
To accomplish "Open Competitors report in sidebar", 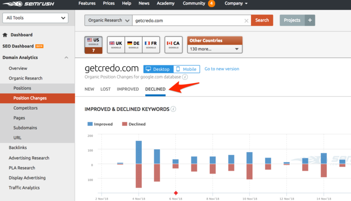I will (26, 108).
